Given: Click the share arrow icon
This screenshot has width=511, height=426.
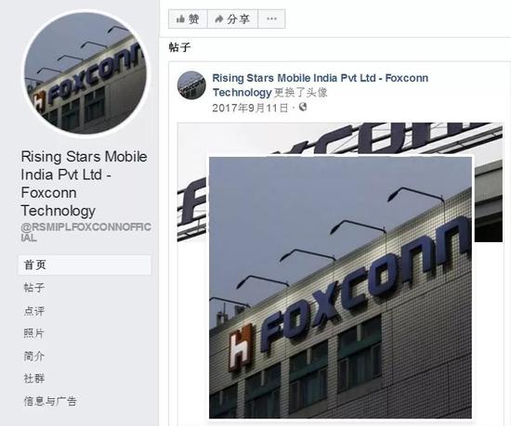Looking at the screenshot, I should [x=219, y=19].
